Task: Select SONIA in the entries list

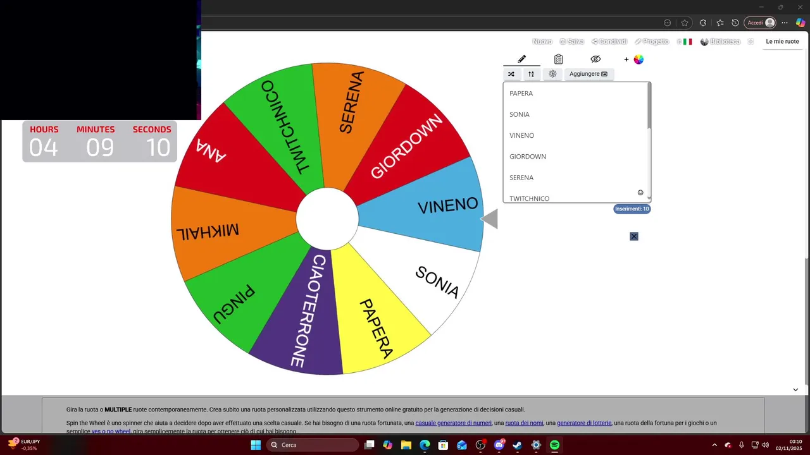Action: coord(520,114)
